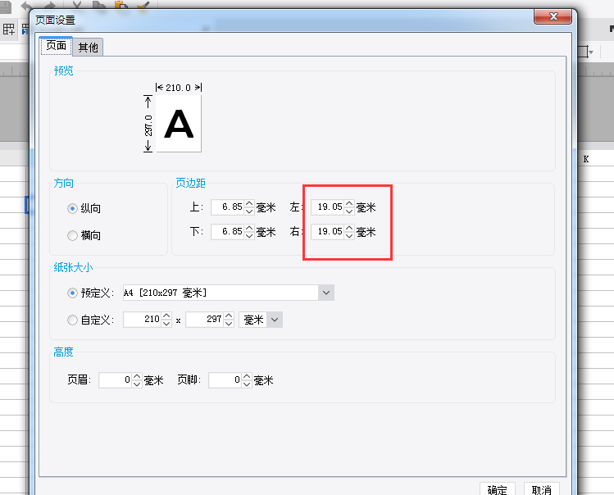Cancel dialog with 取消 button
The width and height of the screenshot is (614, 495).
pyautogui.click(x=542, y=489)
